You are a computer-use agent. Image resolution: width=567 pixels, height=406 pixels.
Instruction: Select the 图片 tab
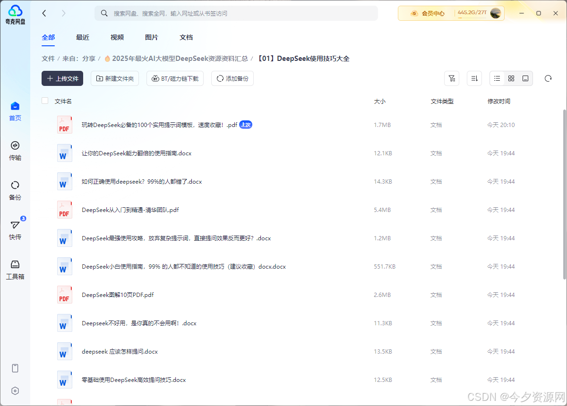152,37
